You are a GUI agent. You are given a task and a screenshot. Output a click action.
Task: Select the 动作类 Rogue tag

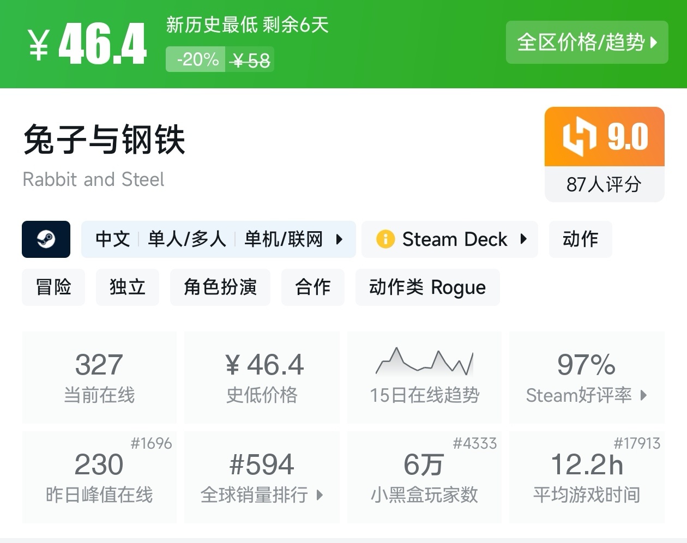coord(427,287)
